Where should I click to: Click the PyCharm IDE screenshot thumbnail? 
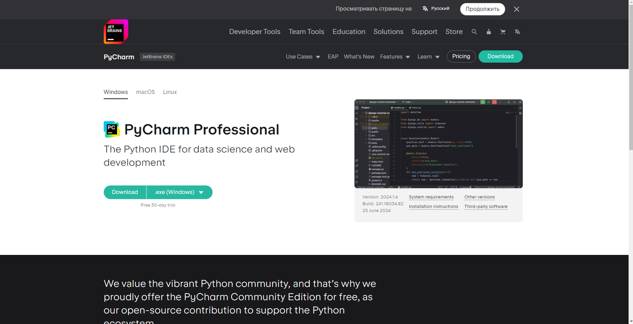click(438, 144)
